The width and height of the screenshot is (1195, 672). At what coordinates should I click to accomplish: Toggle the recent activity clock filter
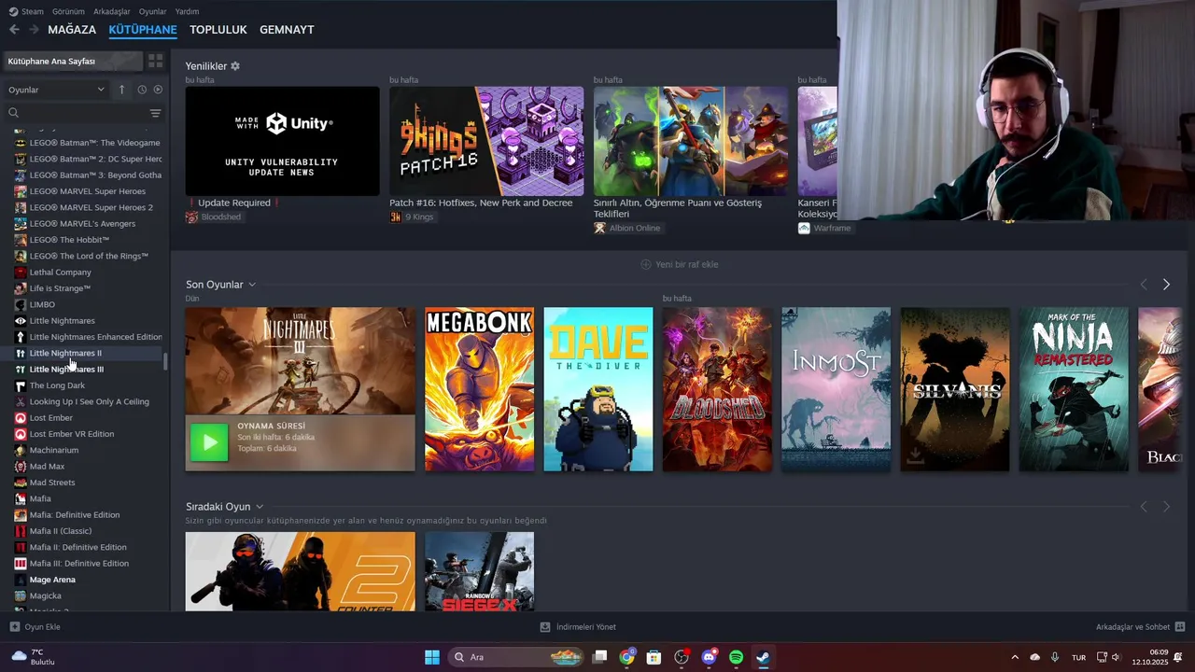[142, 90]
